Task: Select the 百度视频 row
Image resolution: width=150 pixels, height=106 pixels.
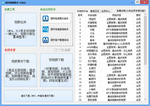Action: [x=110, y=44]
